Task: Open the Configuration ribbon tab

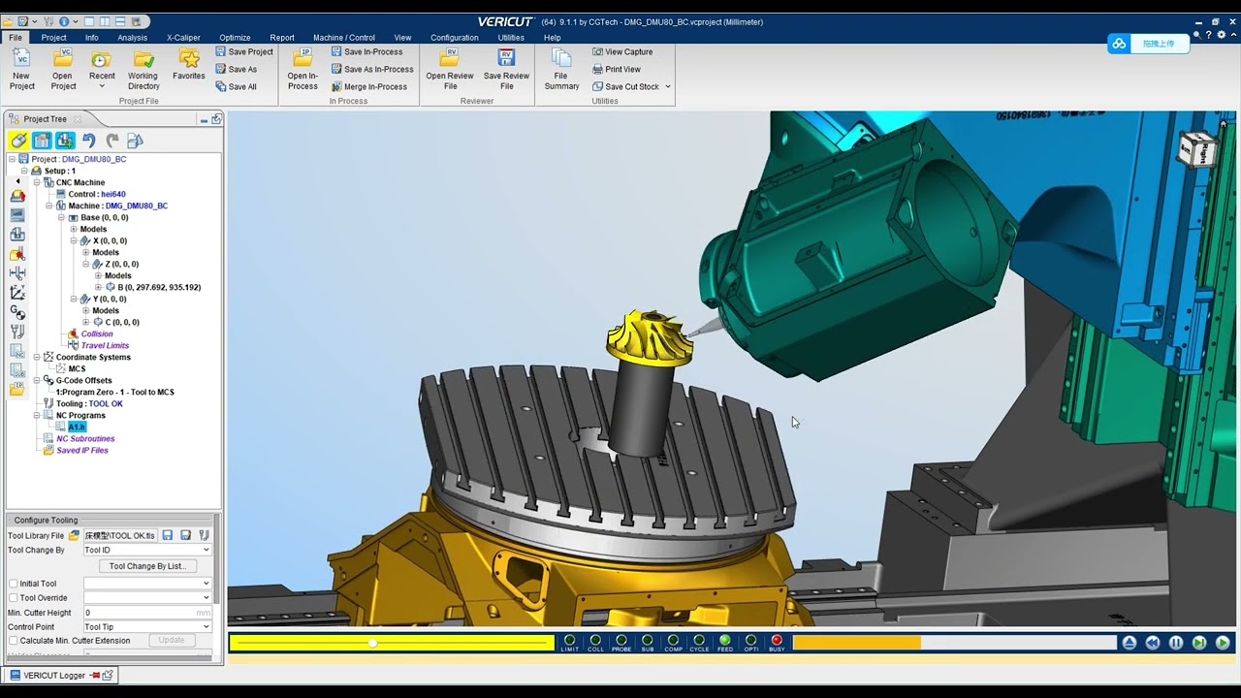Action: point(455,38)
